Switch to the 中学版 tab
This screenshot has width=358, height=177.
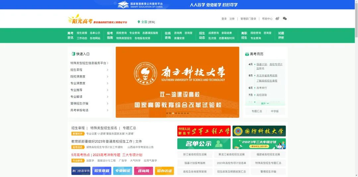click(x=275, y=111)
